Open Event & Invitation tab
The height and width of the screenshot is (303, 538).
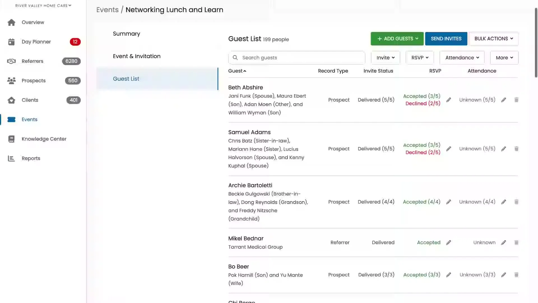click(137, 56)
